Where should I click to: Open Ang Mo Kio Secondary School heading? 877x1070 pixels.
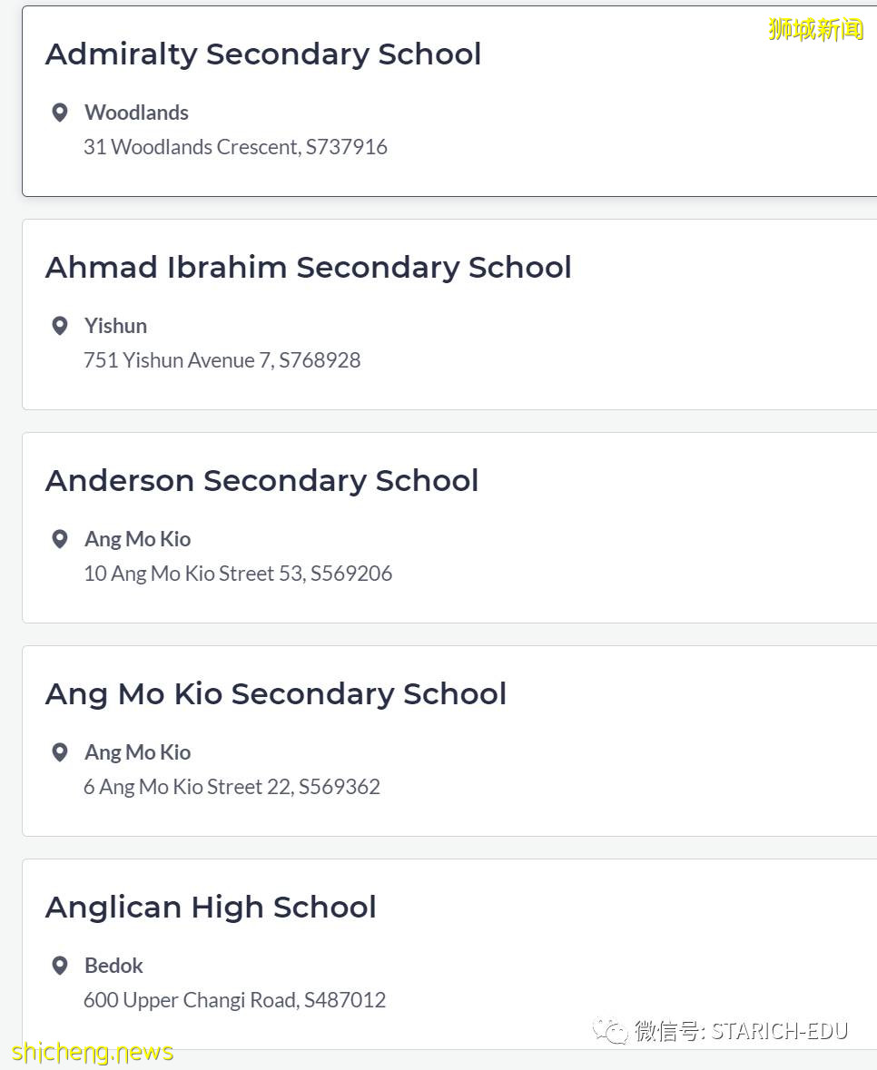[x=276, y=694]
